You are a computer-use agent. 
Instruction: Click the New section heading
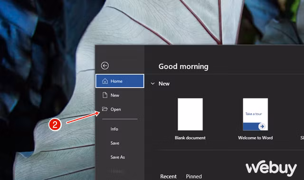tap(164, 84)
